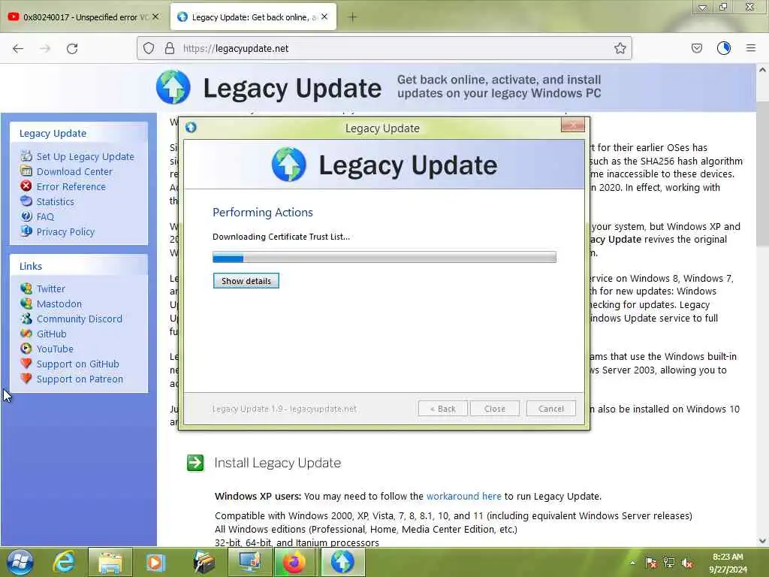Screen dimensions: 769x577
Task: Open the YouTube sidebar link
Action: (x=54, y=349)
